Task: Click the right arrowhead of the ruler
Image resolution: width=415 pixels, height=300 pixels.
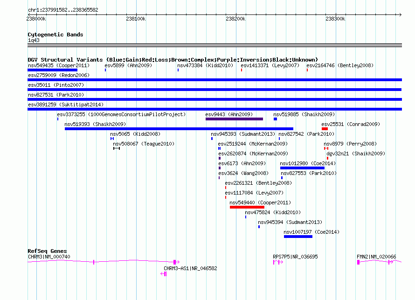Action: click(400, 14)
